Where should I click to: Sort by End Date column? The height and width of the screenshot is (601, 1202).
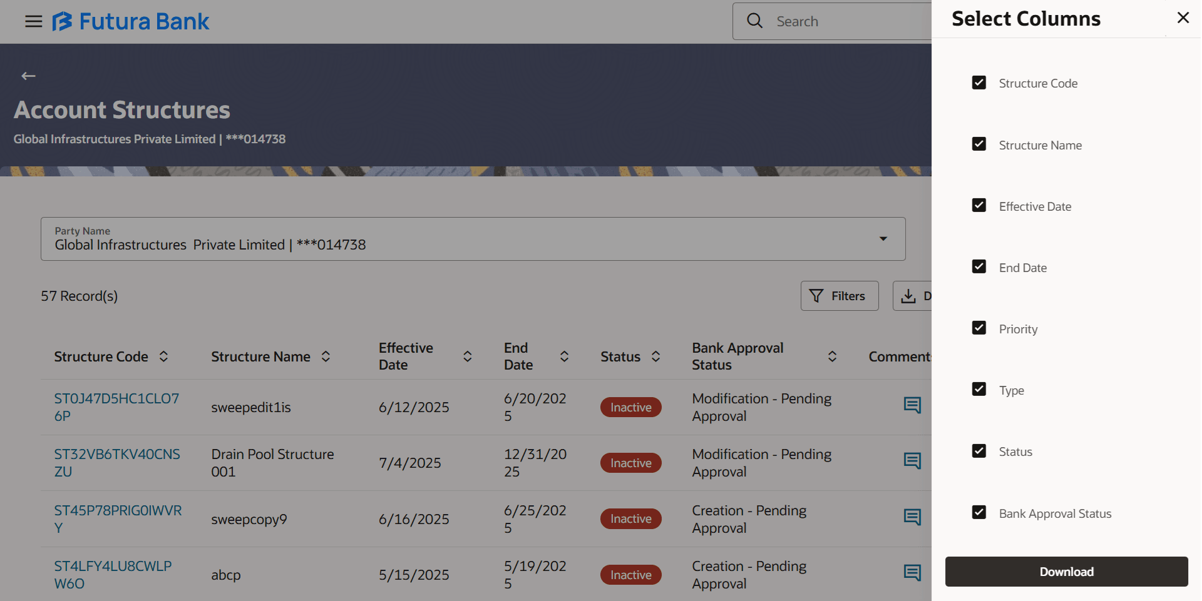[x=564, y=356]
